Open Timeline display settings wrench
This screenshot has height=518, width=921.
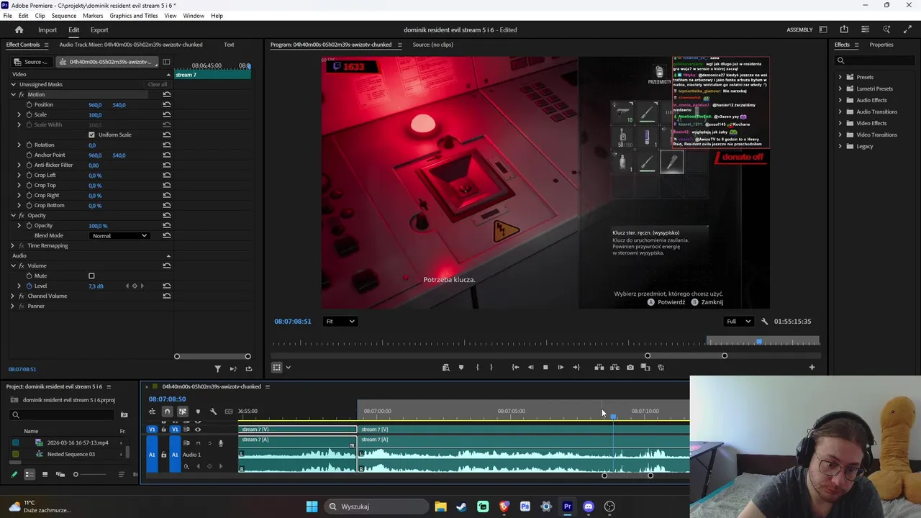tap(213, 412)
